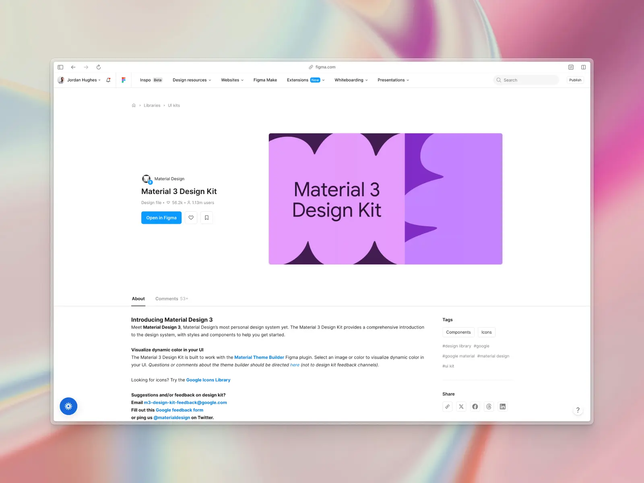Click the '56.2k' likes count
644x483 pixels.
click(x=177, y=203)
